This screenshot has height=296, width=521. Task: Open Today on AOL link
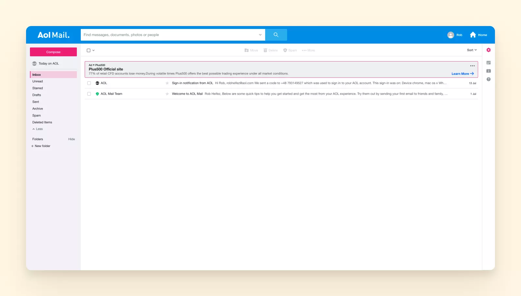coord(49,64)
